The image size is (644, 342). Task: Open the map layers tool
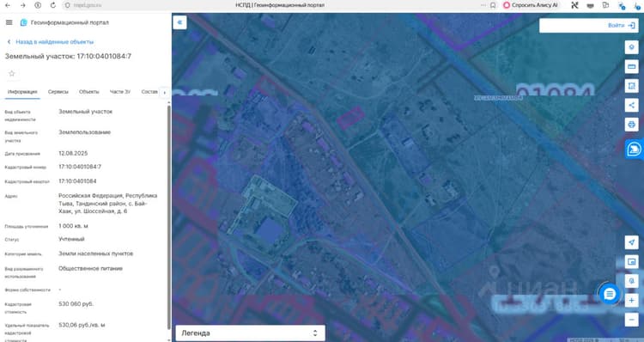click(x=632, y=47)
